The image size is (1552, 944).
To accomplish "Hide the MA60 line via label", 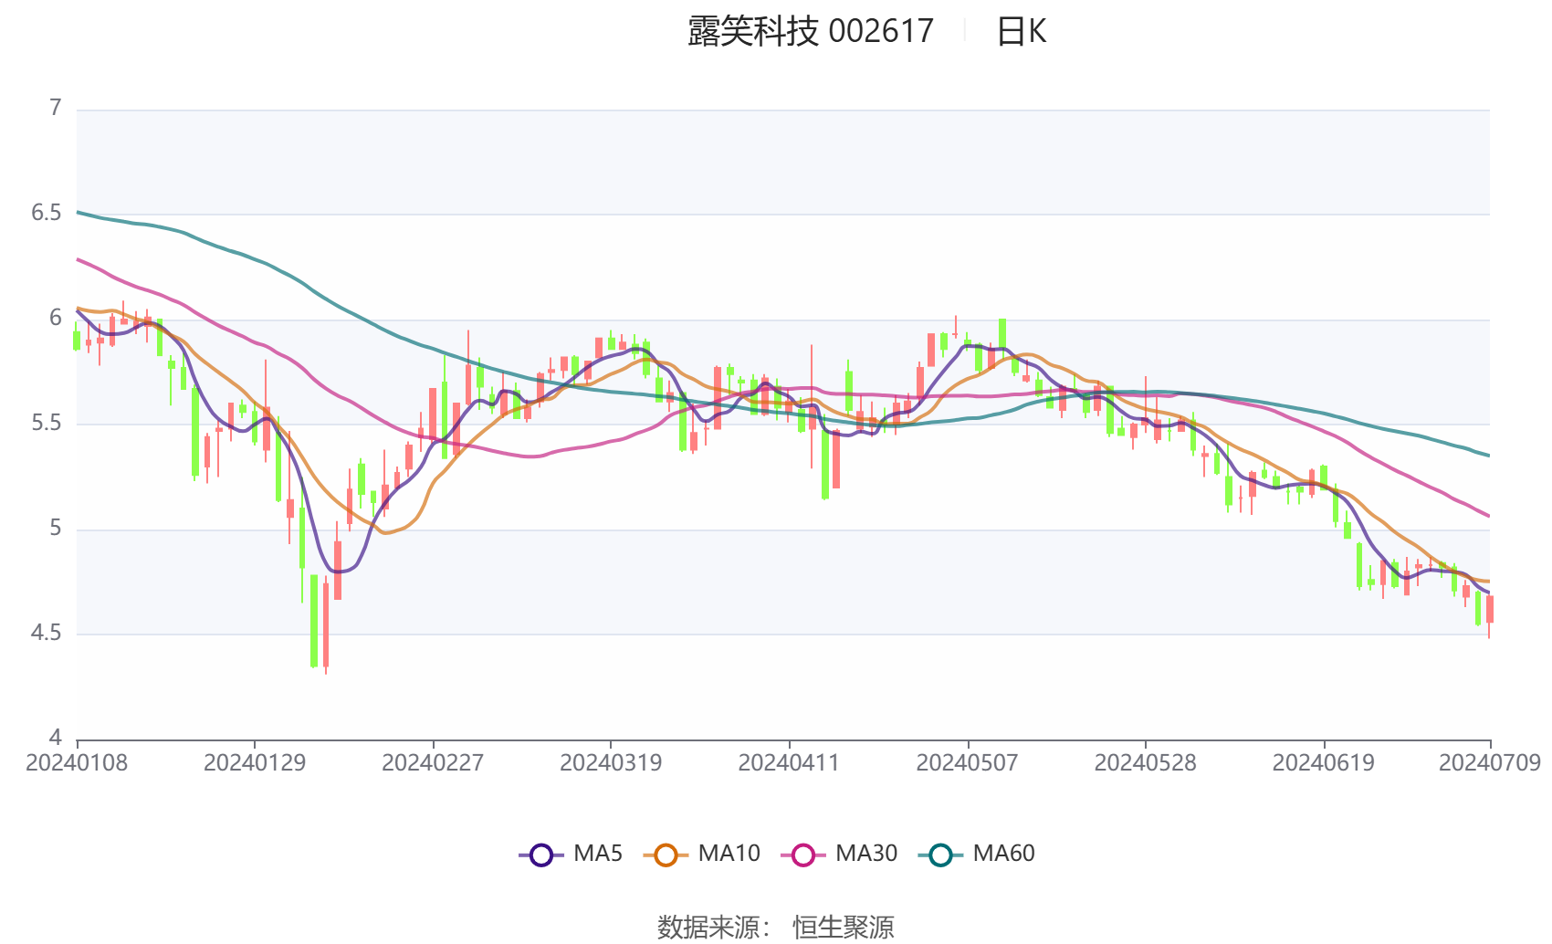I will [x=1003, y=854].
